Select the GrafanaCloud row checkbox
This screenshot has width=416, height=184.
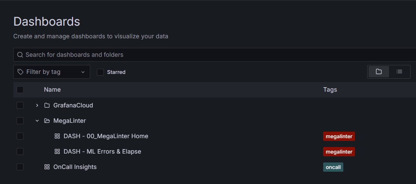20,105
